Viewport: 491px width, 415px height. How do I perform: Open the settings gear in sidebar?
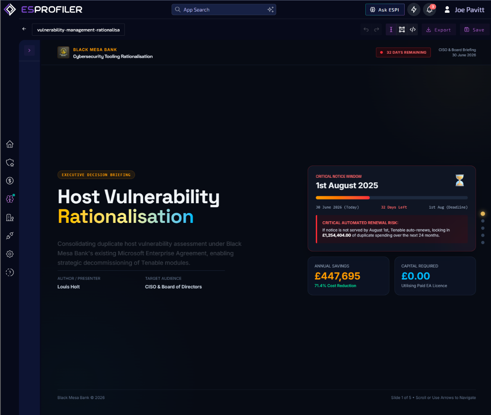(10, 254)
